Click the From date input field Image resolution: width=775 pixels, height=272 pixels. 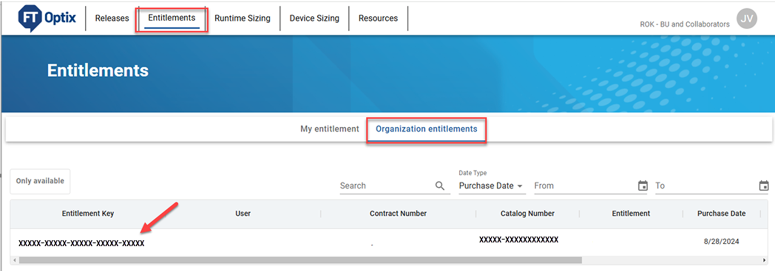pos(583,186)
